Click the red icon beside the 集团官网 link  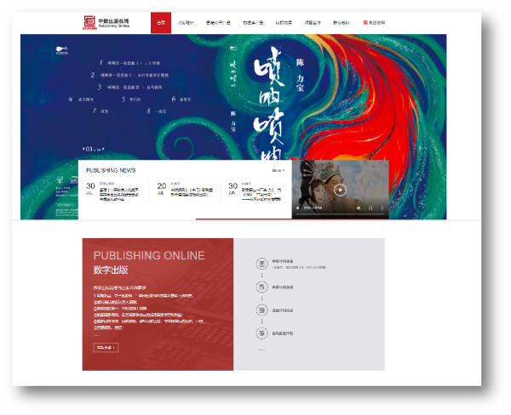[365, 23]
